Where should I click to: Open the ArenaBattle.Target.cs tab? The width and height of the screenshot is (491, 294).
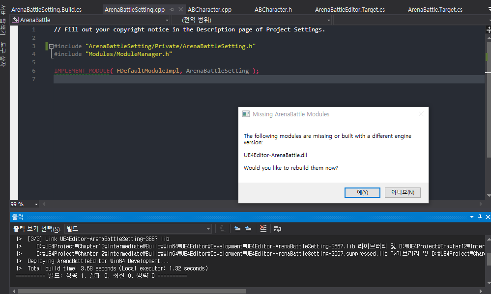435,10
